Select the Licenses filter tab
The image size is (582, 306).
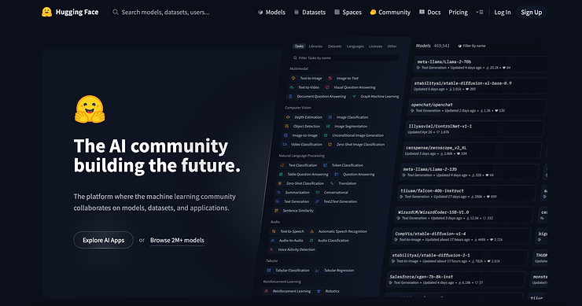(x=375, y=46)
